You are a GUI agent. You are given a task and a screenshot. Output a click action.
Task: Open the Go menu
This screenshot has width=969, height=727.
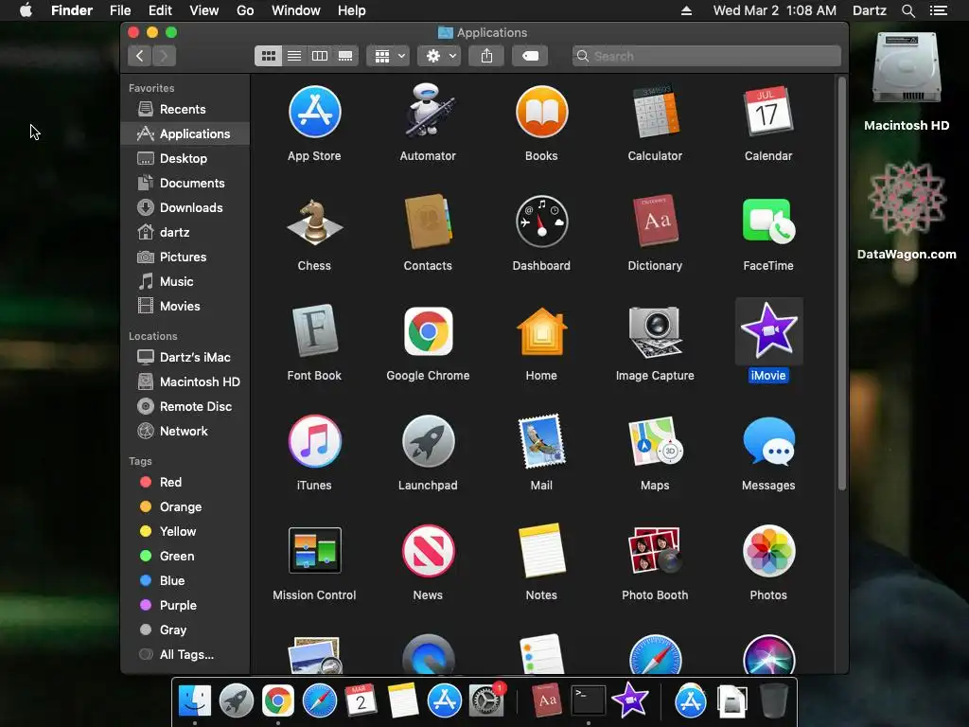click(245, 10)
